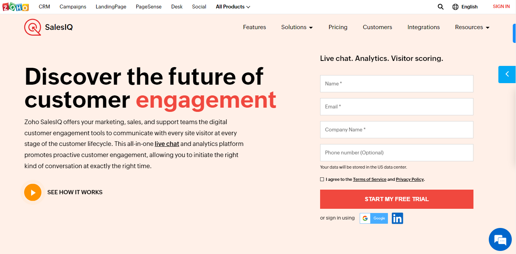This screenshot has height=254, width=516.
Task: Open the live chat widget
Action: point(500,239)
